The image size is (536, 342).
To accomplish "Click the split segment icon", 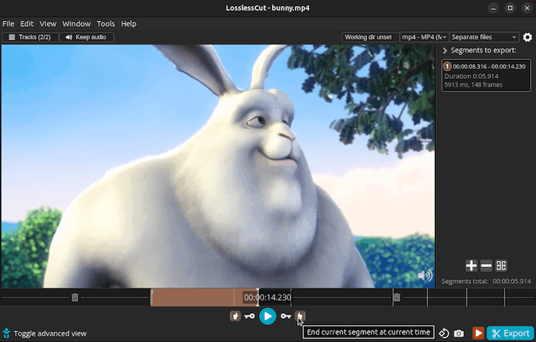I will coord(501,265).
